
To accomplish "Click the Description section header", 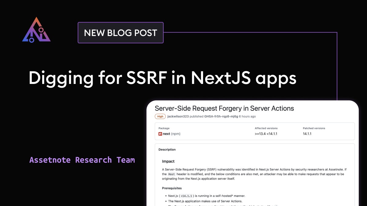I will point(167,150).
